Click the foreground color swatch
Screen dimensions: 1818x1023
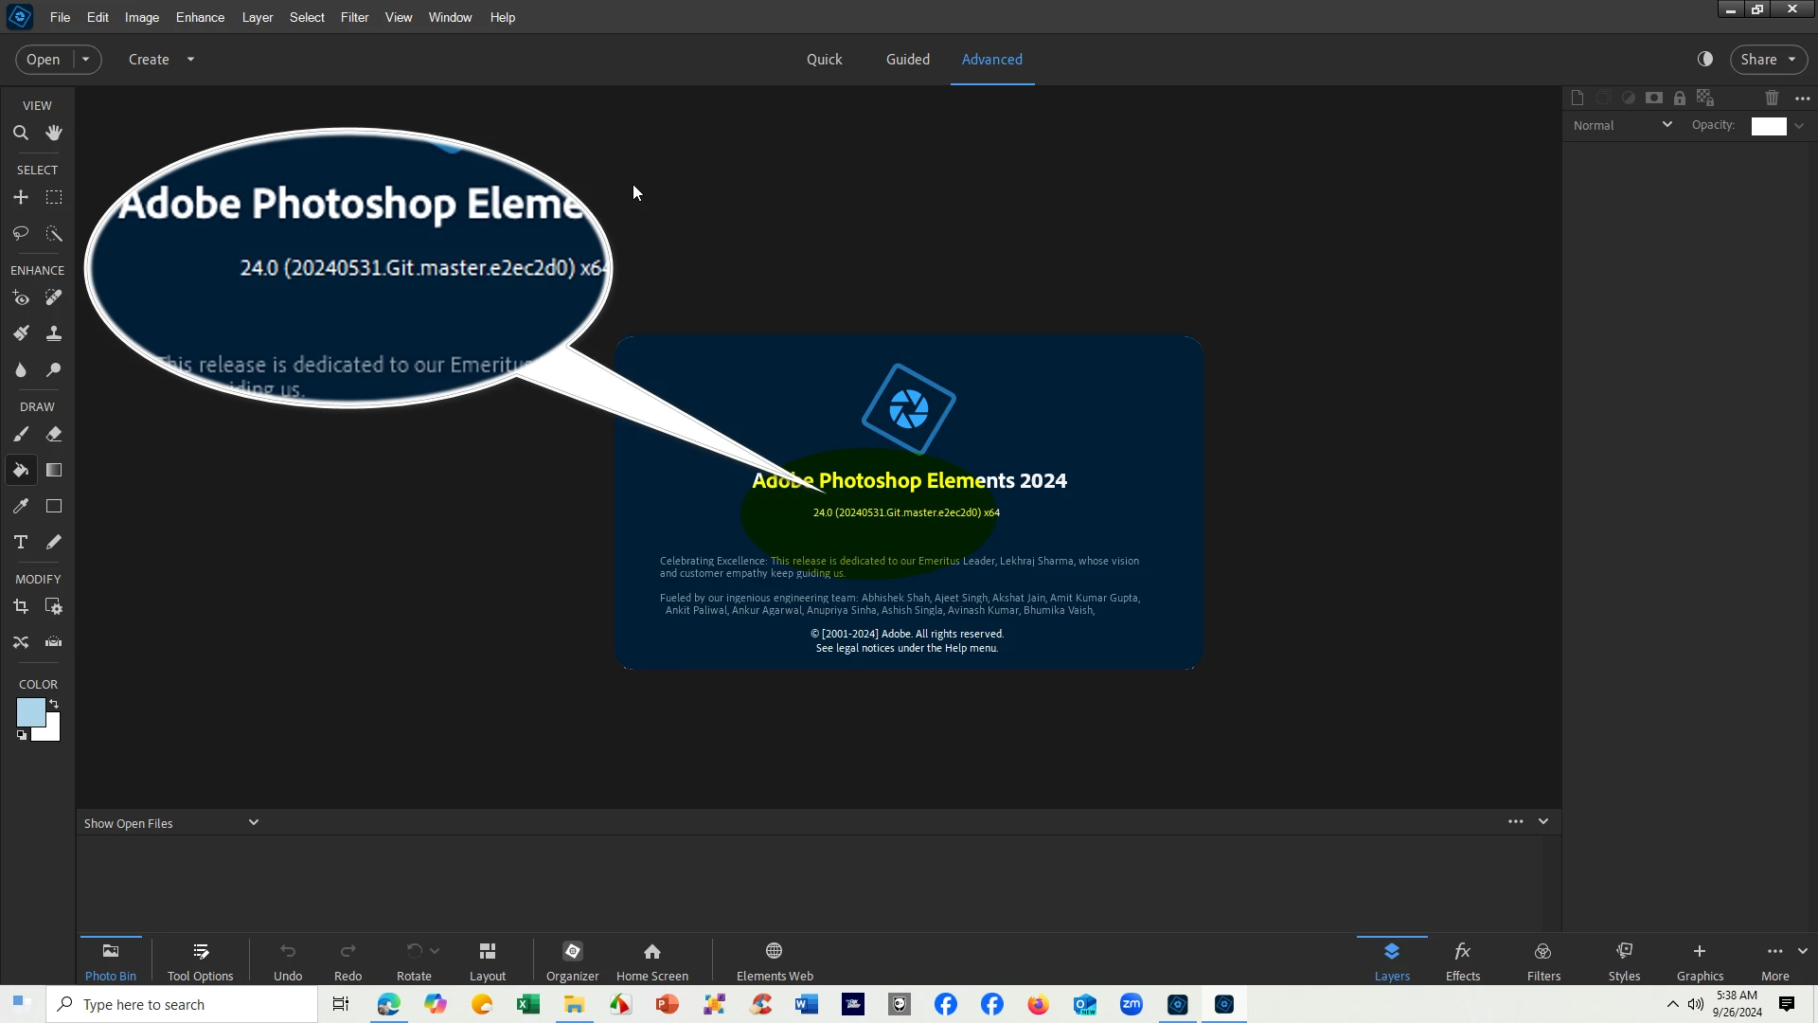pyautogui.click(x=29, y=711)
